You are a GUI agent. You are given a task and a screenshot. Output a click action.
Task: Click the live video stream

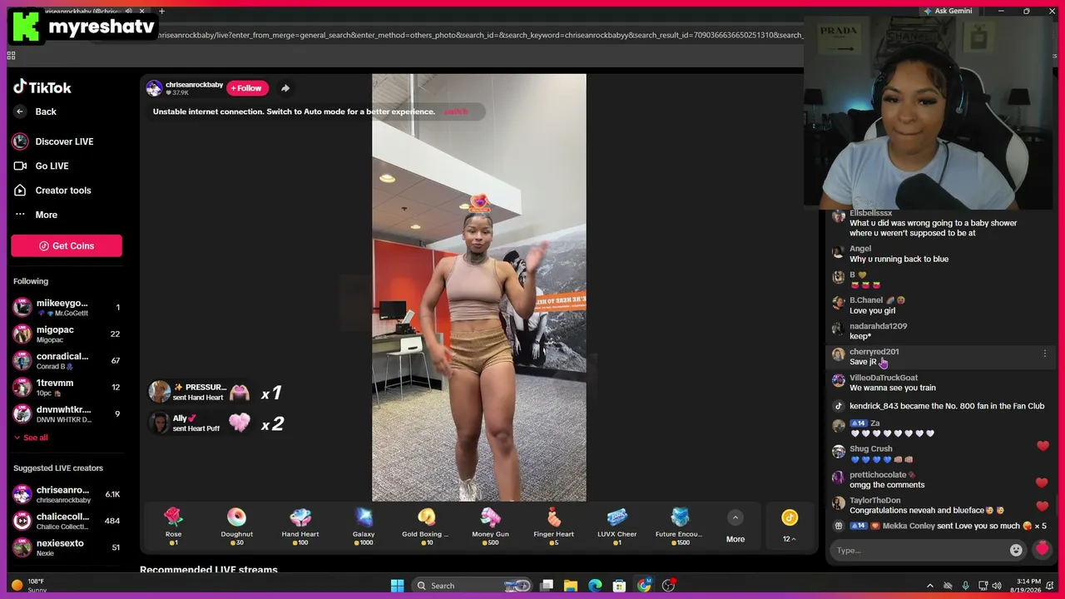pos(478,288)
